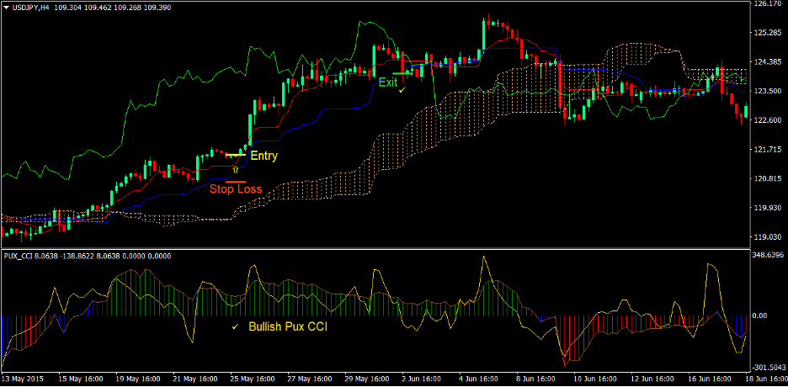Click the 21 May 16:00 date label
Viewport: 788px width, 387px height.
[195, 379]
